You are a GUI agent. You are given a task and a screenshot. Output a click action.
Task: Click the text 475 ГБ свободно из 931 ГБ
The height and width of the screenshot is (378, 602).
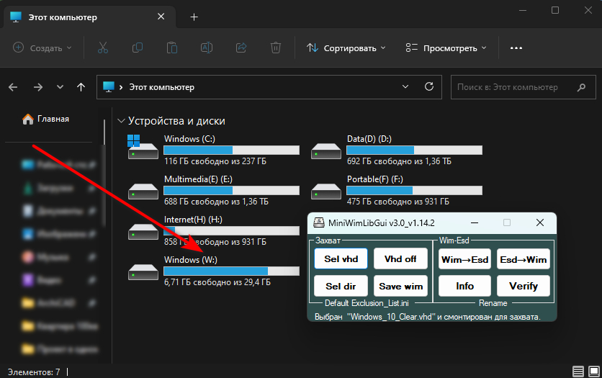(398, 202)
